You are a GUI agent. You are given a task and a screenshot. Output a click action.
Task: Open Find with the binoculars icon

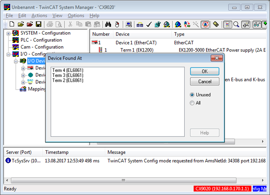[108, 24]
